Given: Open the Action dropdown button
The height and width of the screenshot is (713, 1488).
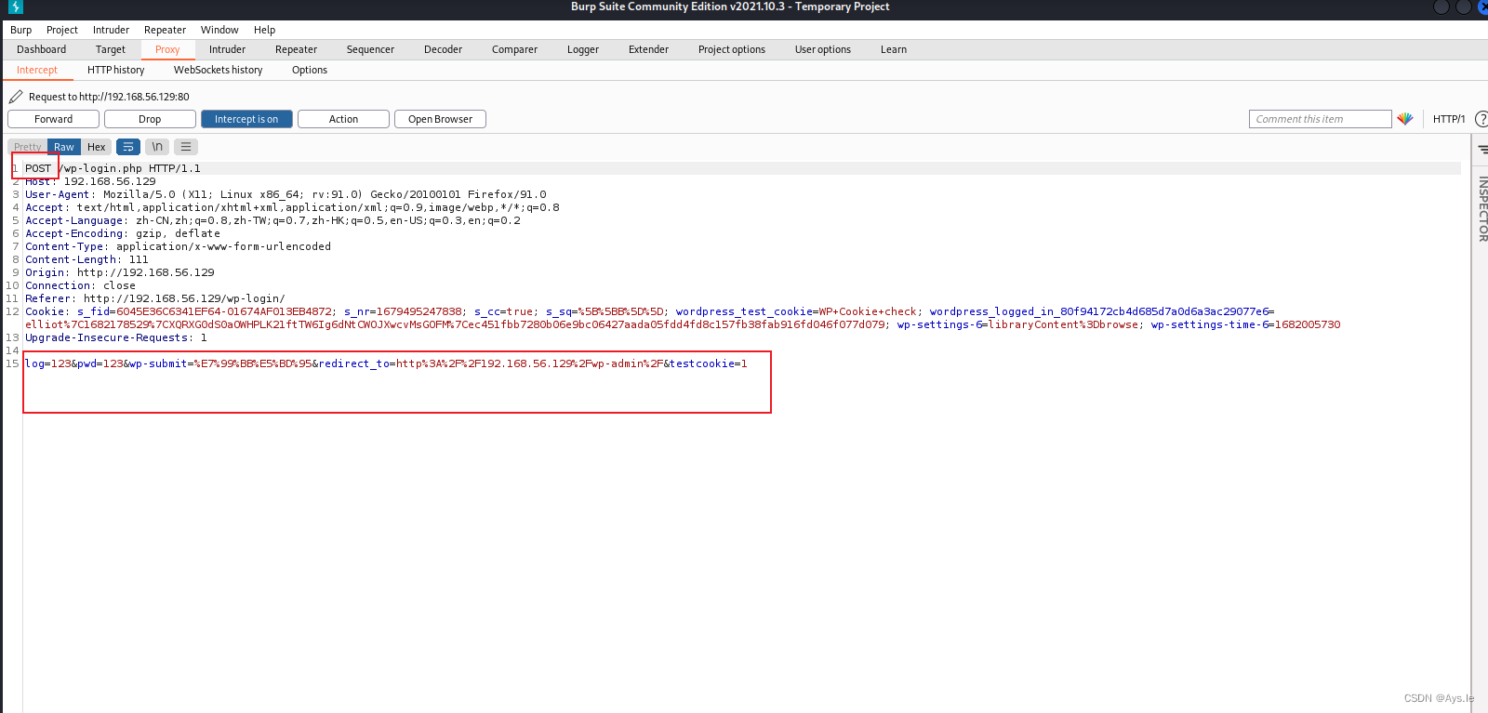Looking at the screenshot, I should click(x=343, y=119).
